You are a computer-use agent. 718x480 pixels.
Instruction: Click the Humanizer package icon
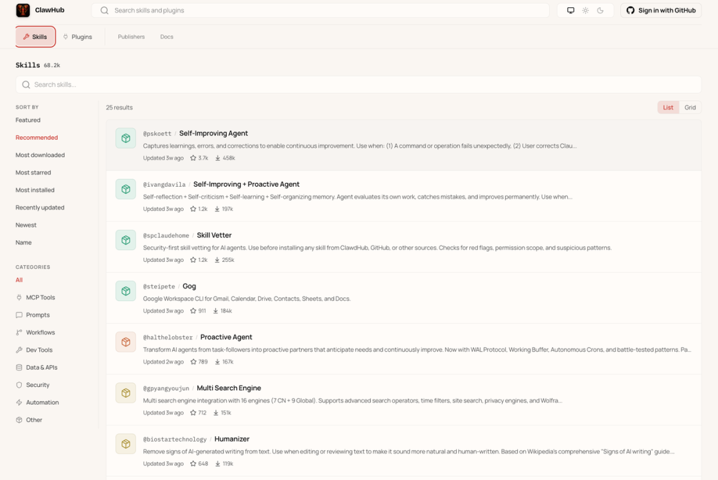[126, 443]
